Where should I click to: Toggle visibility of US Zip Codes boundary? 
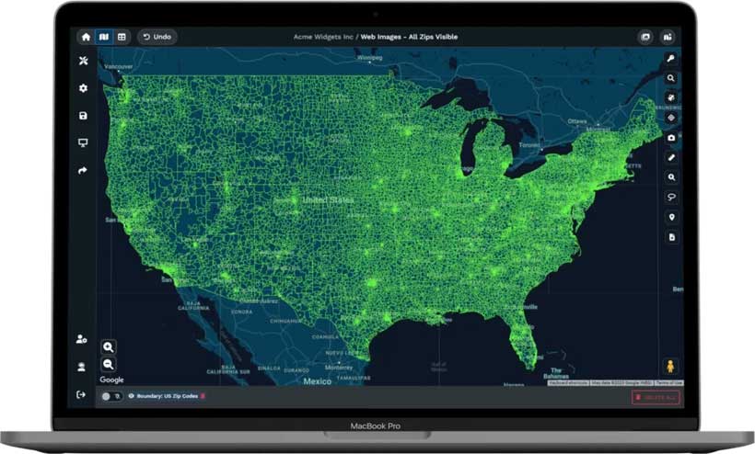[x=132, y=396]
